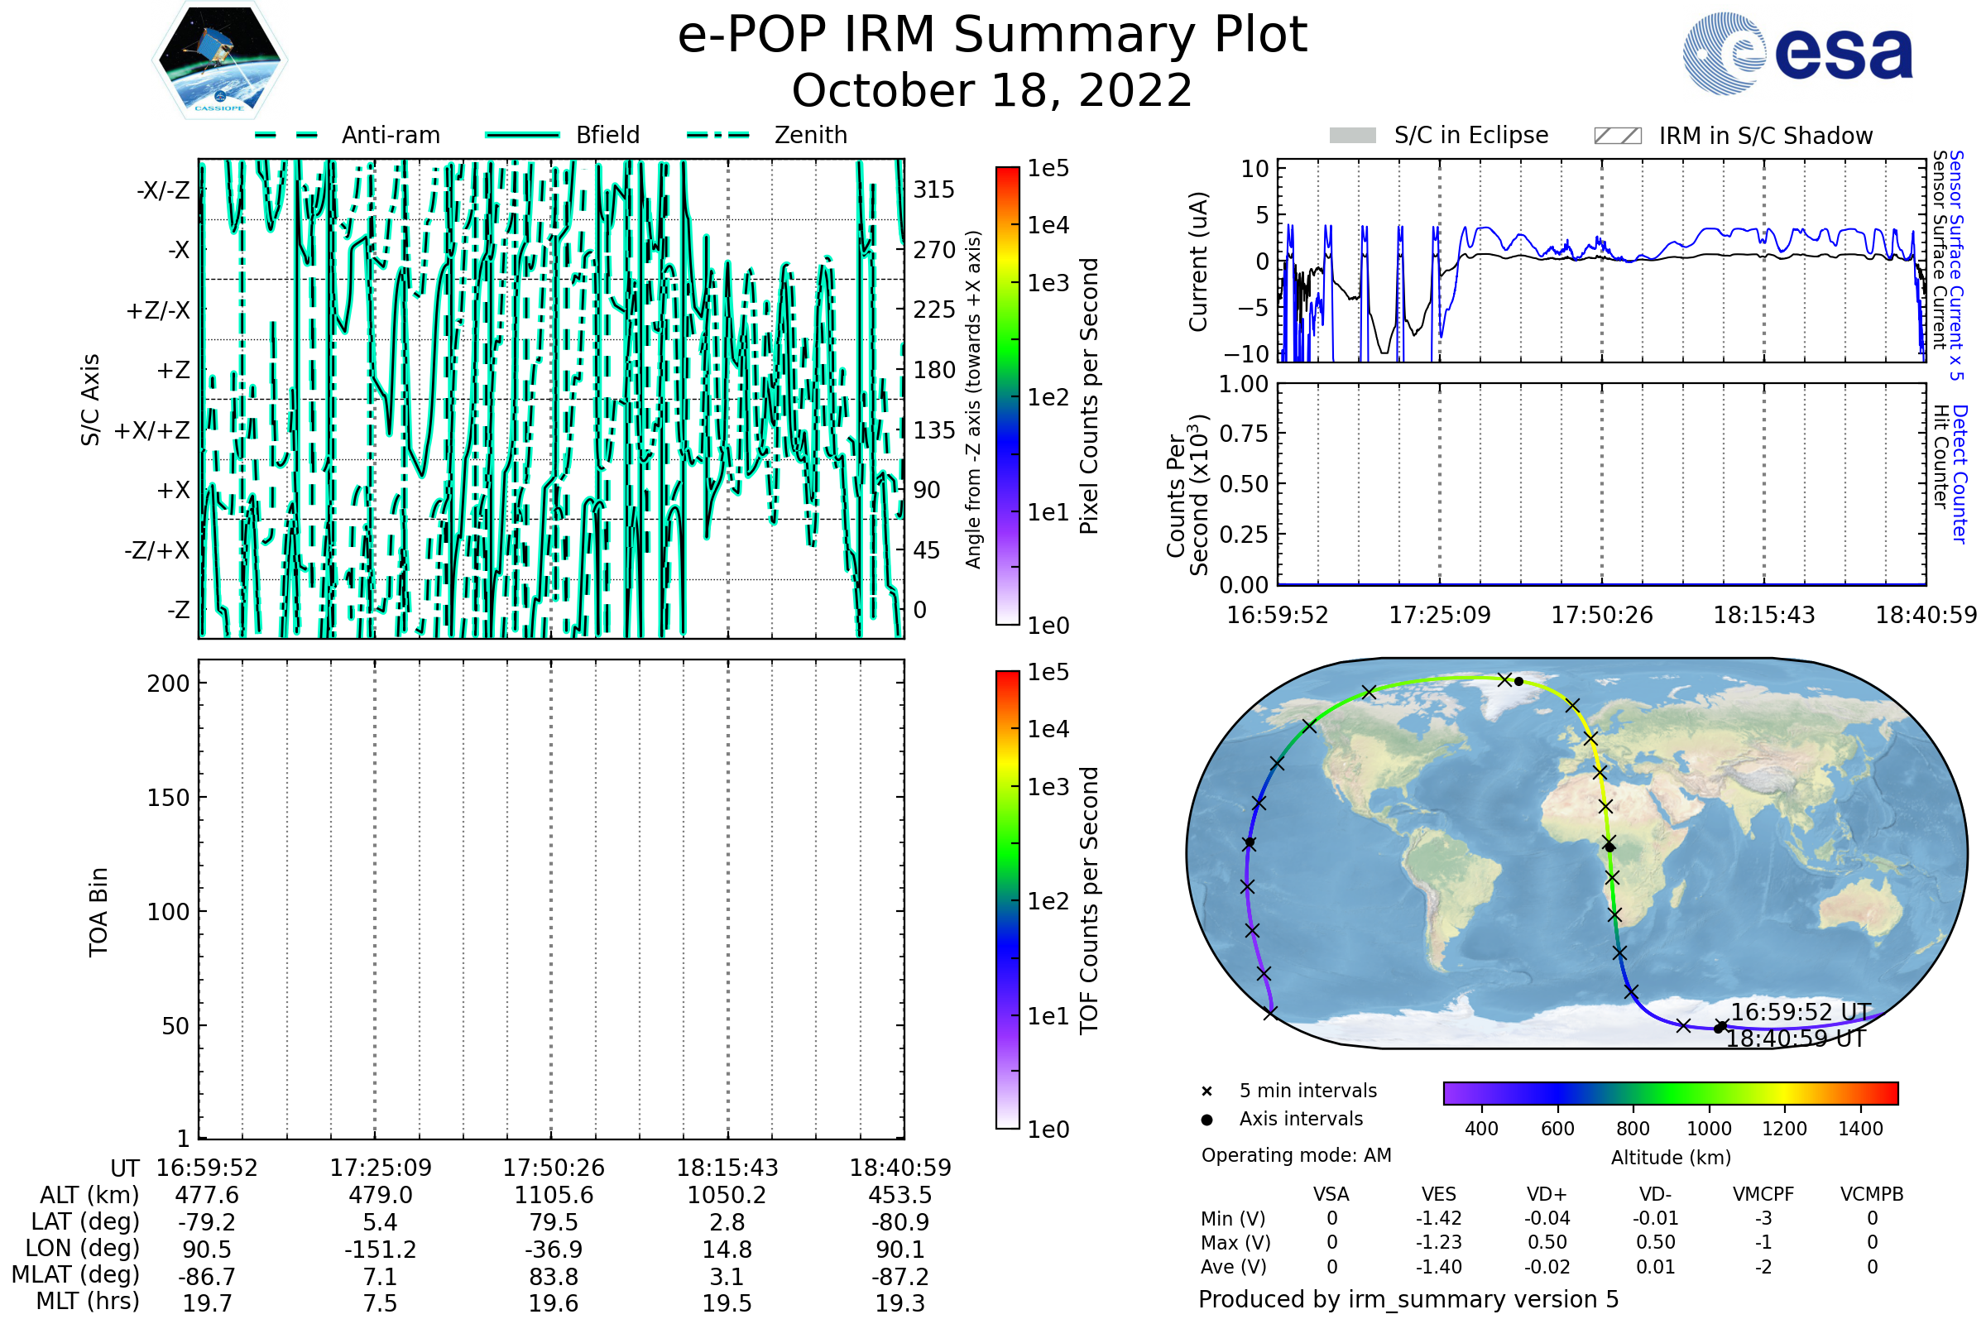Click the CASSIOPE satellite mission logo

(x=219, y=60)
